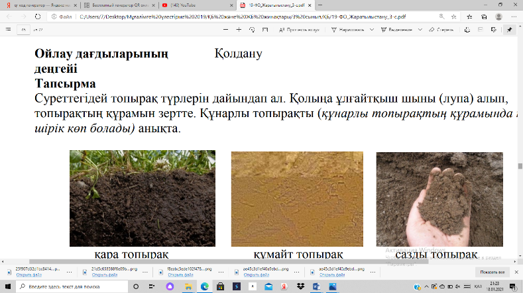
Task: Open the user profile menu
Action: pos(499,17)
